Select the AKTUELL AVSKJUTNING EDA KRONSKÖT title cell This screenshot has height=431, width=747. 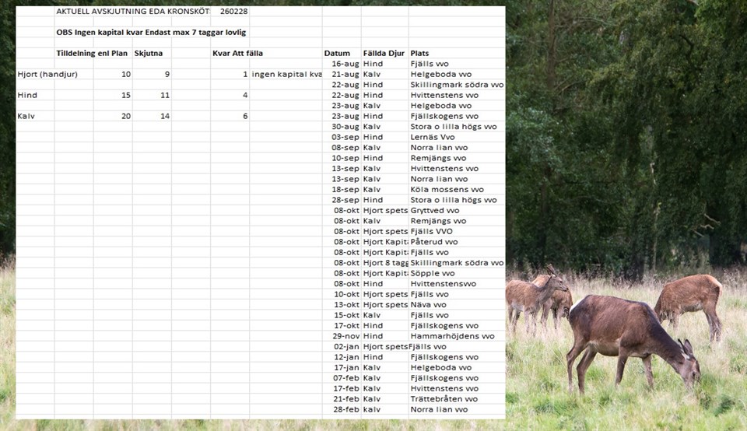(132, 12)
